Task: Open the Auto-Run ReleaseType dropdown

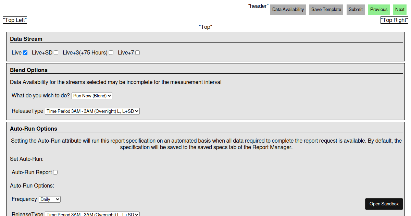Action: pyautogui.click(x=92, y=214)
